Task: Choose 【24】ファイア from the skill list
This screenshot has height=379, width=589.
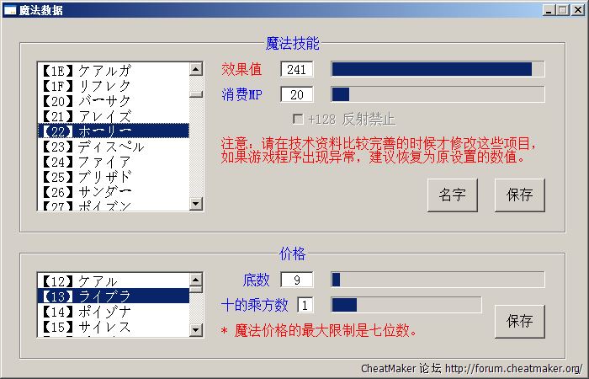Action: coord(112,162)
